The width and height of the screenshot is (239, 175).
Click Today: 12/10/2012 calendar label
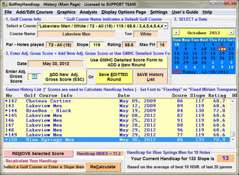coord(206,72)
